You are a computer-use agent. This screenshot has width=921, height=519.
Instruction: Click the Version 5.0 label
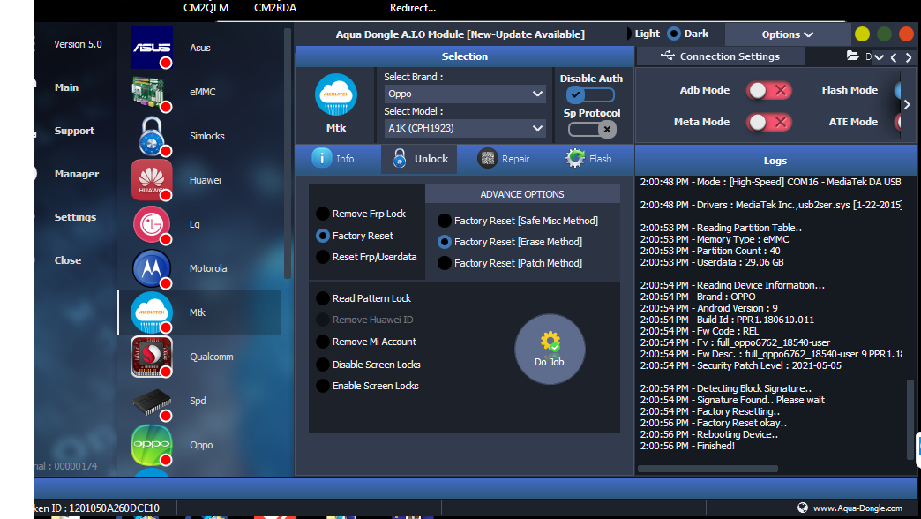coord(78,44)
